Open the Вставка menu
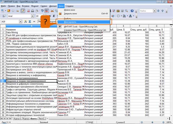173x124 pixels. [26, 6]
